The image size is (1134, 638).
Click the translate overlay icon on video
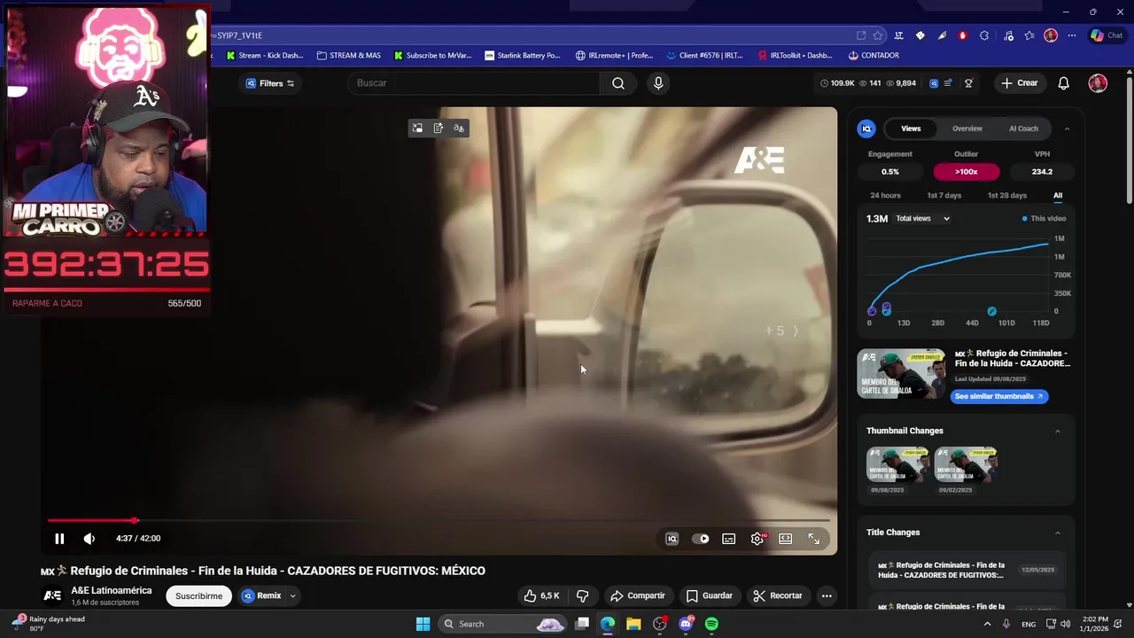(459, 128)
